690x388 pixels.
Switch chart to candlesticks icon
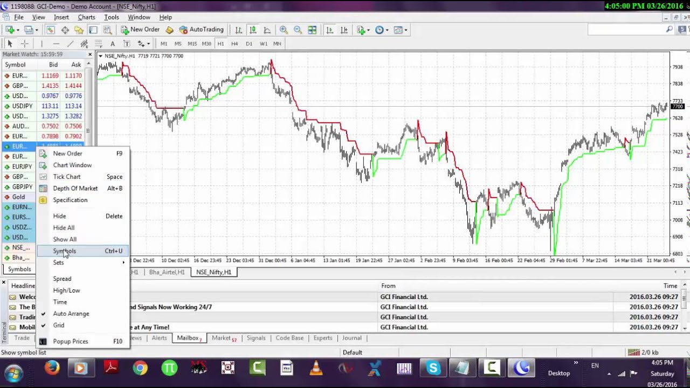(253, 30)
